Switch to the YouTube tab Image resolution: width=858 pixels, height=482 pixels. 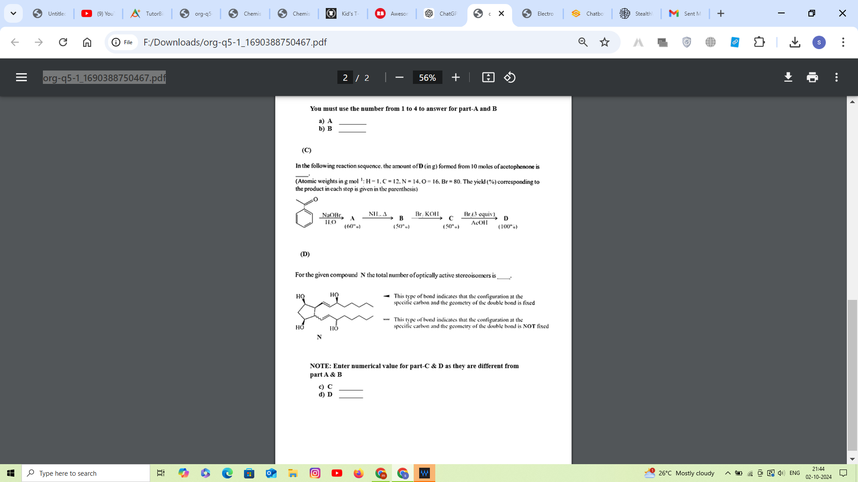(x=98, y=13)
